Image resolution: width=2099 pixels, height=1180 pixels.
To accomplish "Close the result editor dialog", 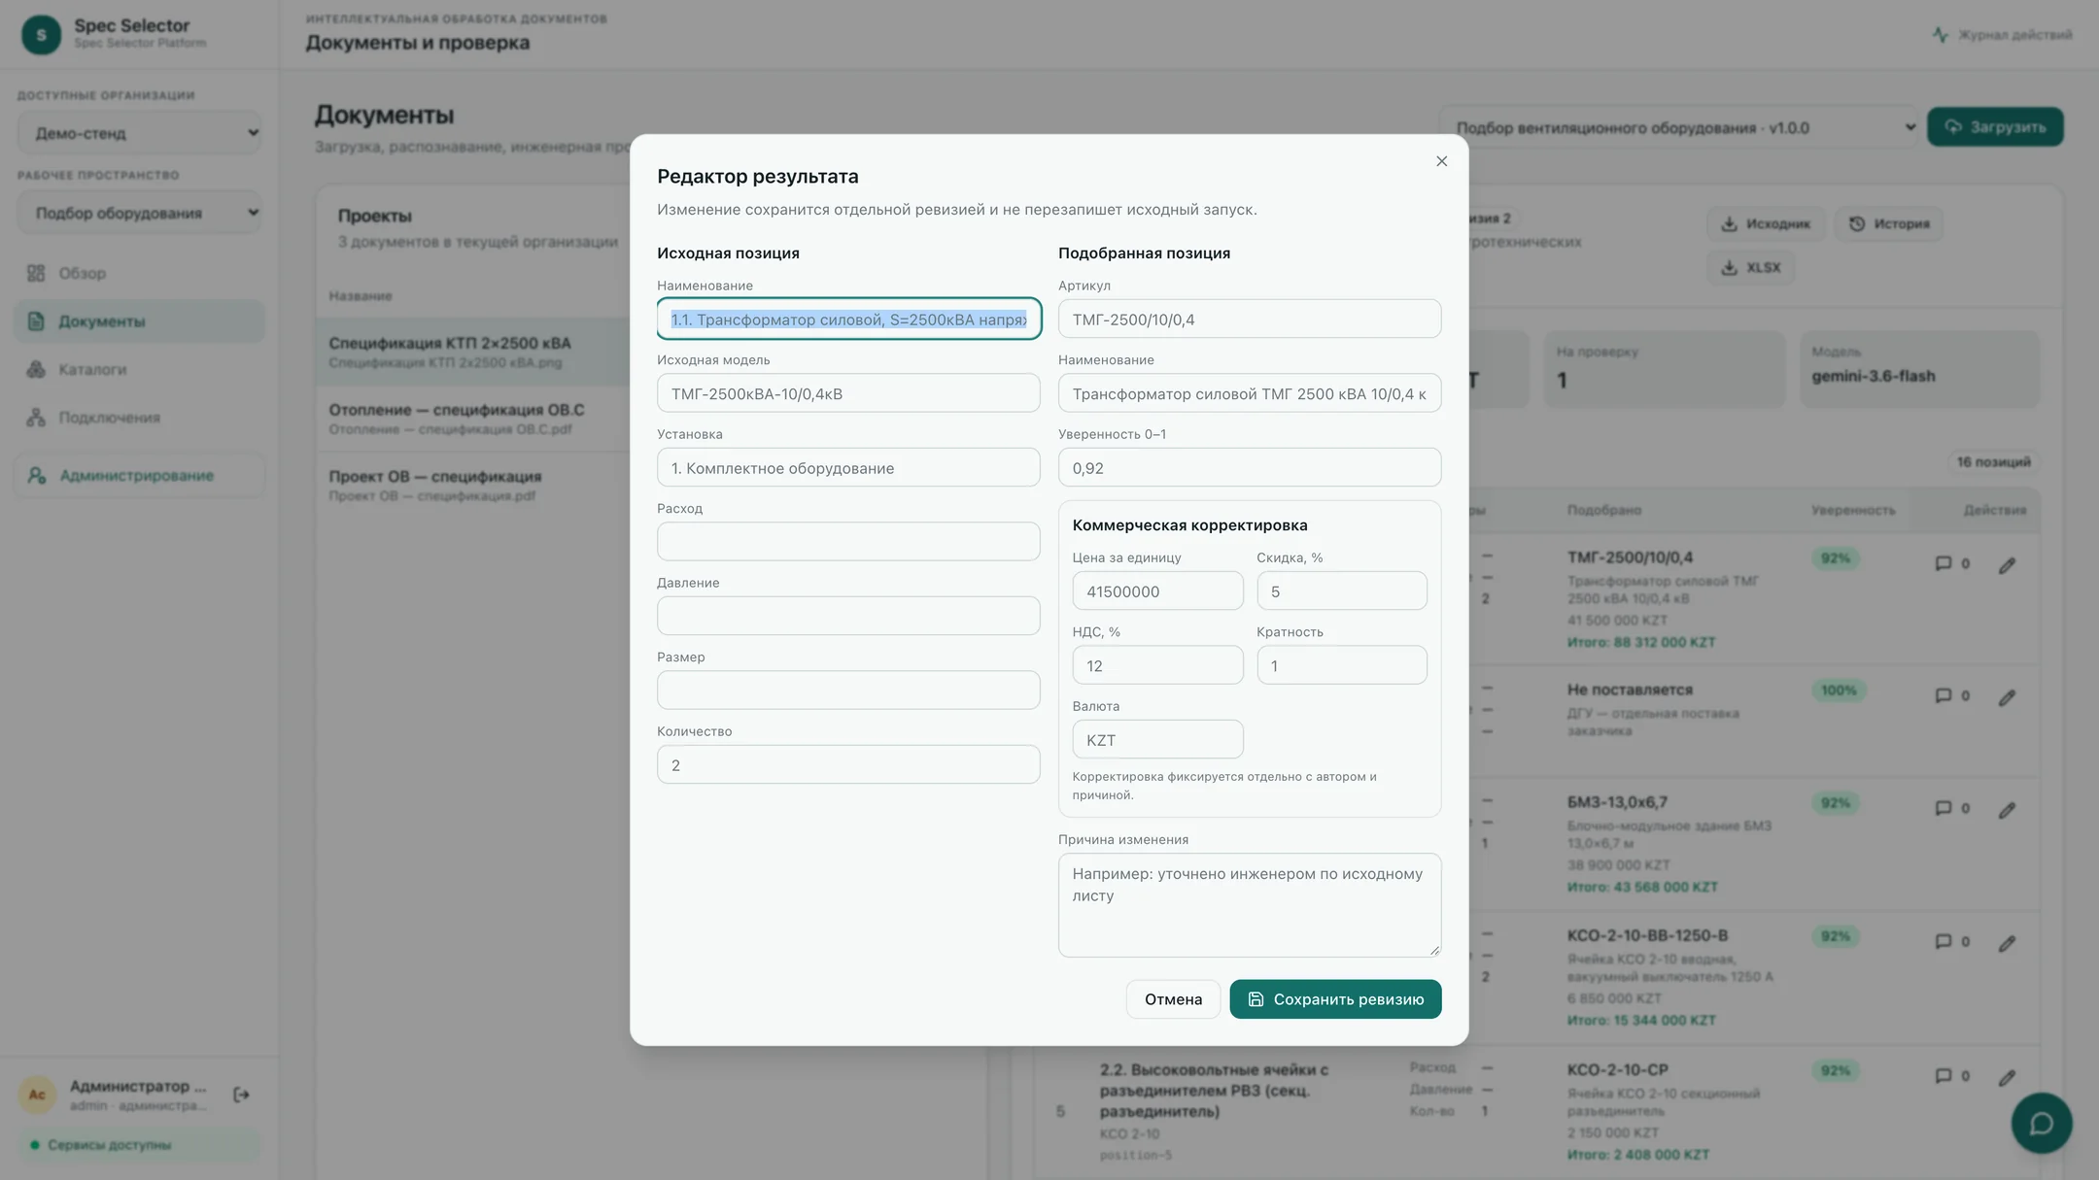I will (x=1441, y=161).
